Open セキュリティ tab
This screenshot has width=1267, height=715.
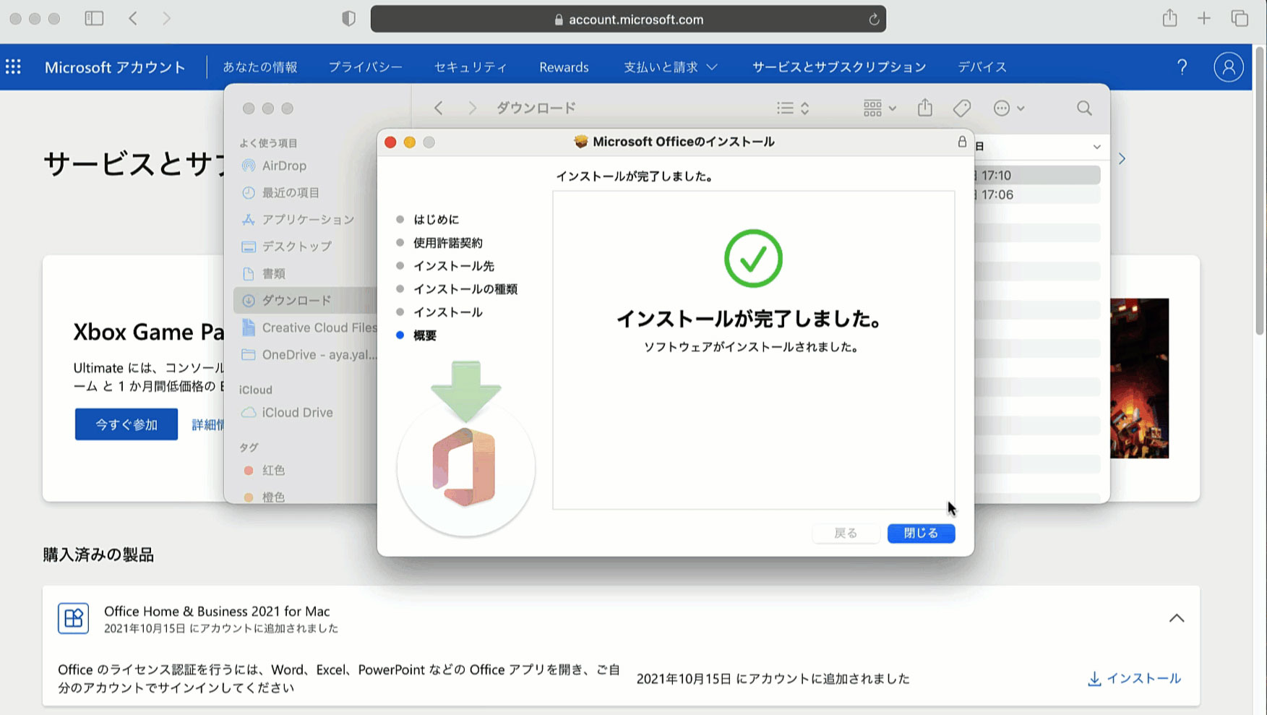pos(471,67)
